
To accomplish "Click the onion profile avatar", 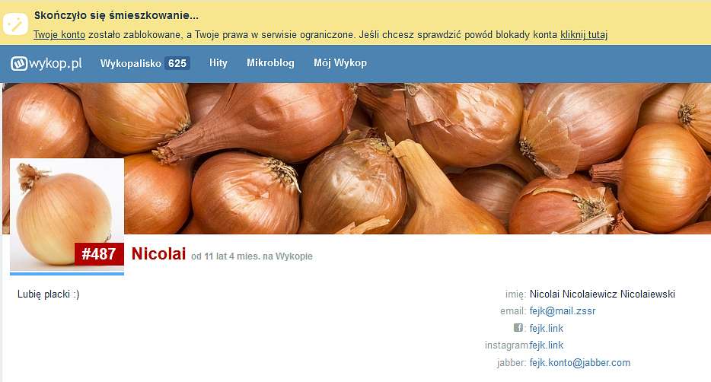I will tap(67, 215).
